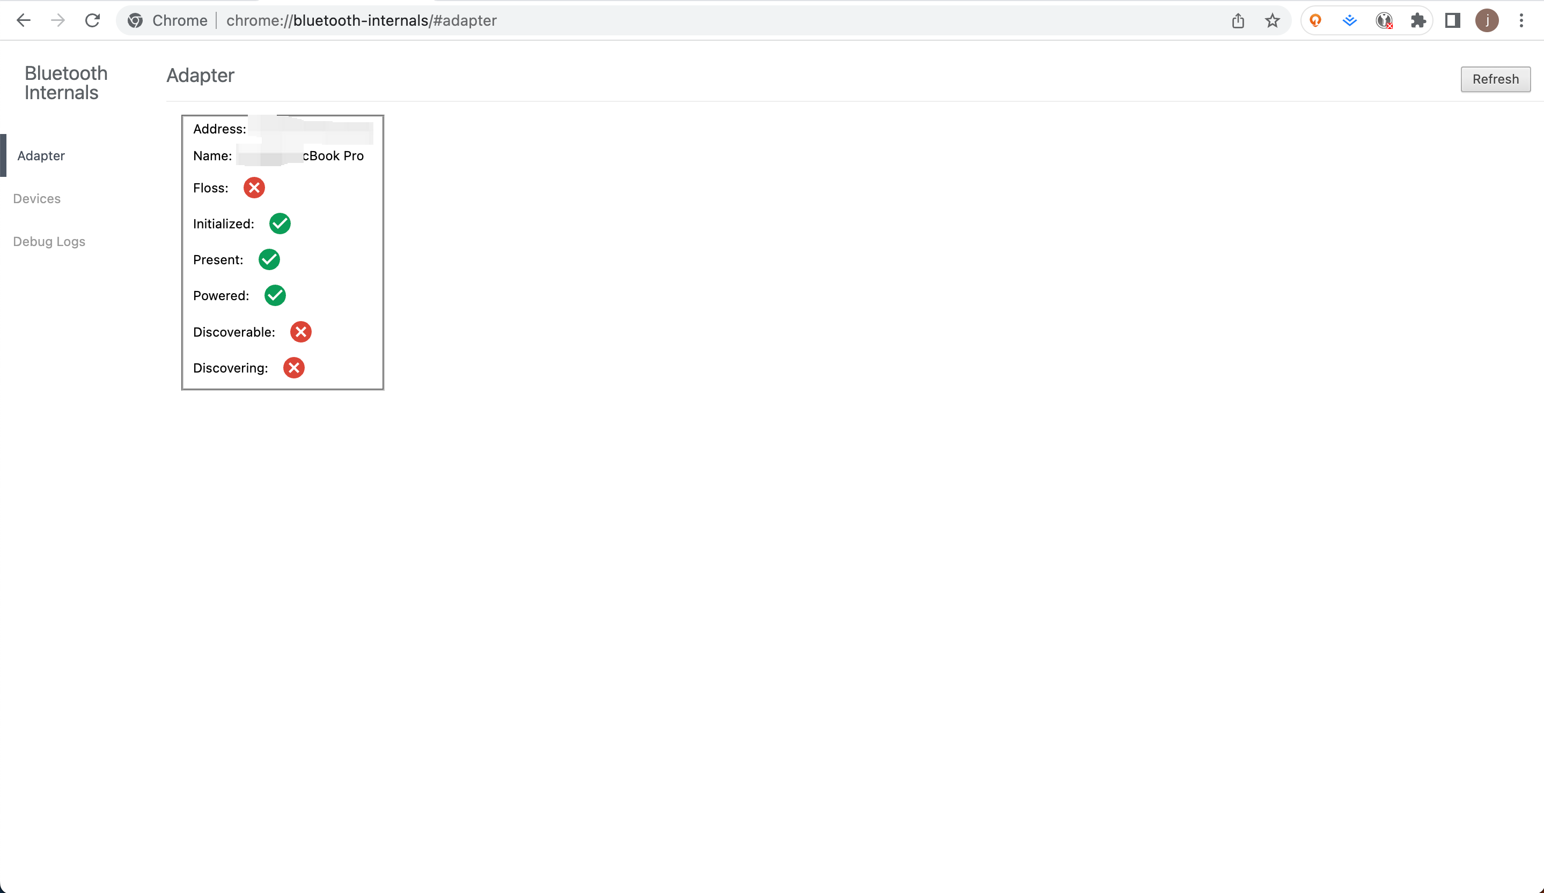Click the 'cBook Pro' name value
Image resolution: width=1544 pixels, height=893 pixels.
(333, 155)
